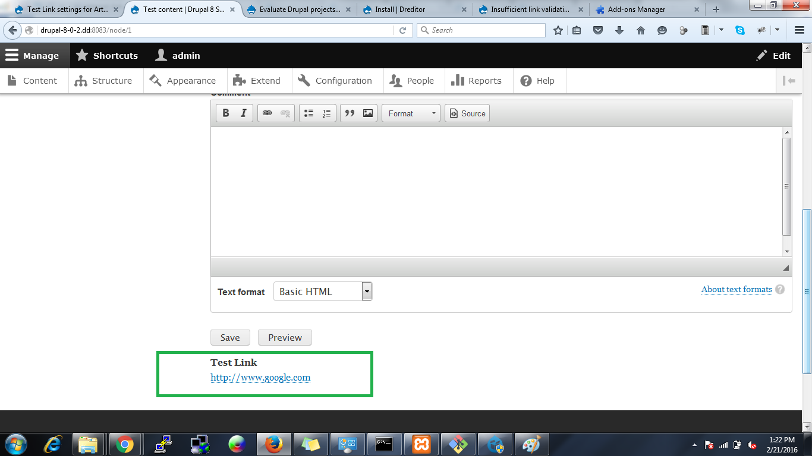
Task: Launch Chrome from the taskbar
Action: coord(125,444)
